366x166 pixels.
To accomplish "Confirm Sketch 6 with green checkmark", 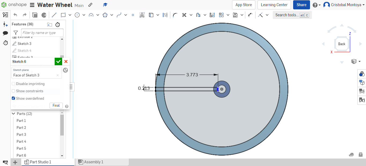I will [58, 61].
